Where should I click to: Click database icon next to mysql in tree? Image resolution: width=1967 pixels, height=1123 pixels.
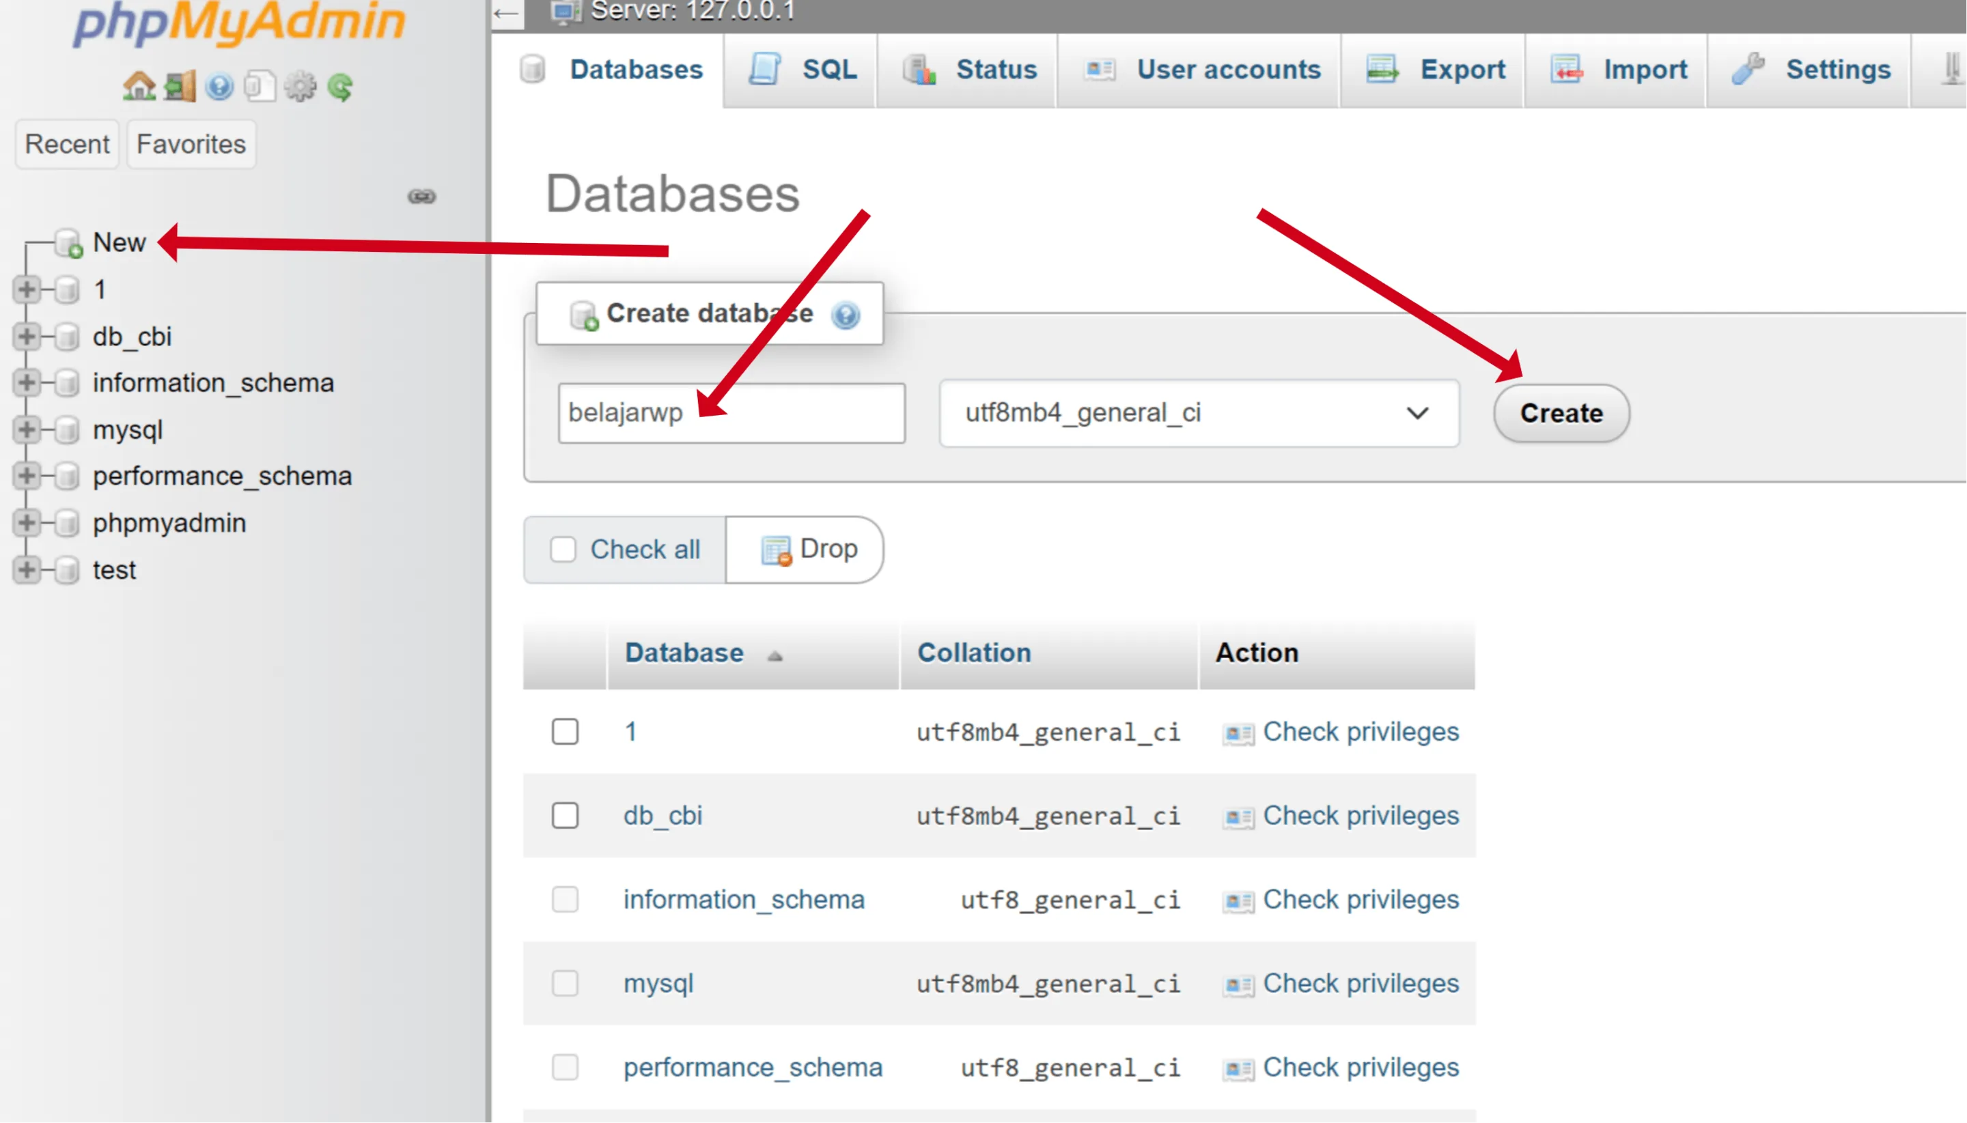click(68, 430)
